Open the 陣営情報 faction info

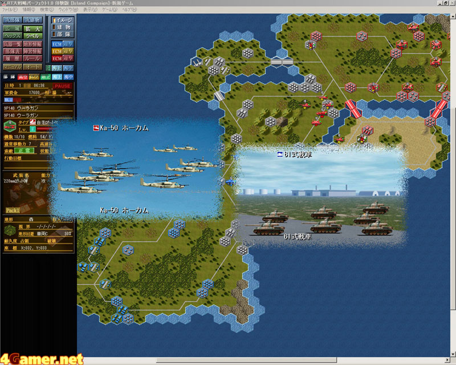pos(33,51)
